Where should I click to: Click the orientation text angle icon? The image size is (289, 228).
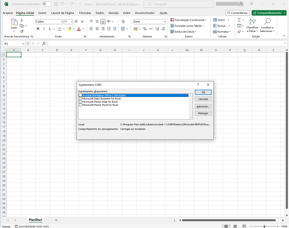[109, 22]
